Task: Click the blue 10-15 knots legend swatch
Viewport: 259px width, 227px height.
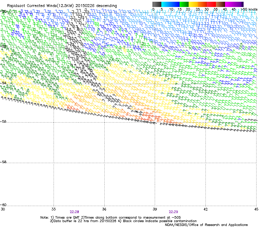Action: click(175, 4)
